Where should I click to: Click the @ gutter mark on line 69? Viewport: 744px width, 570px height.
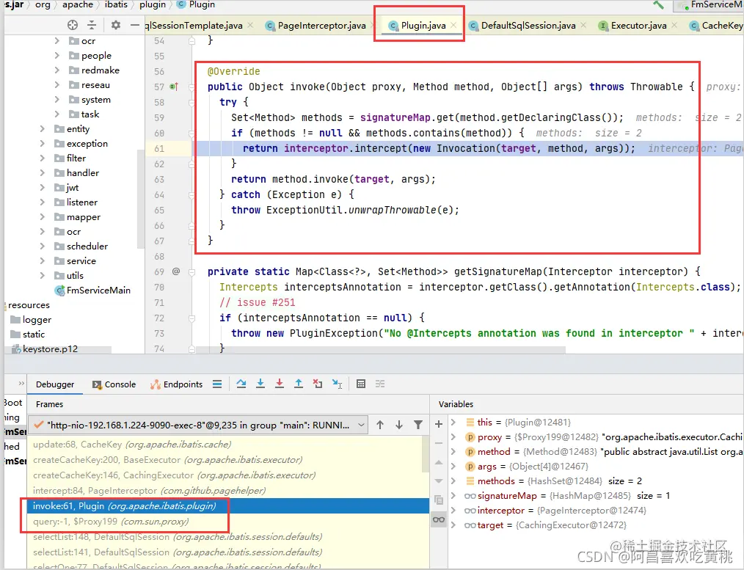click(x=176, y=271)
